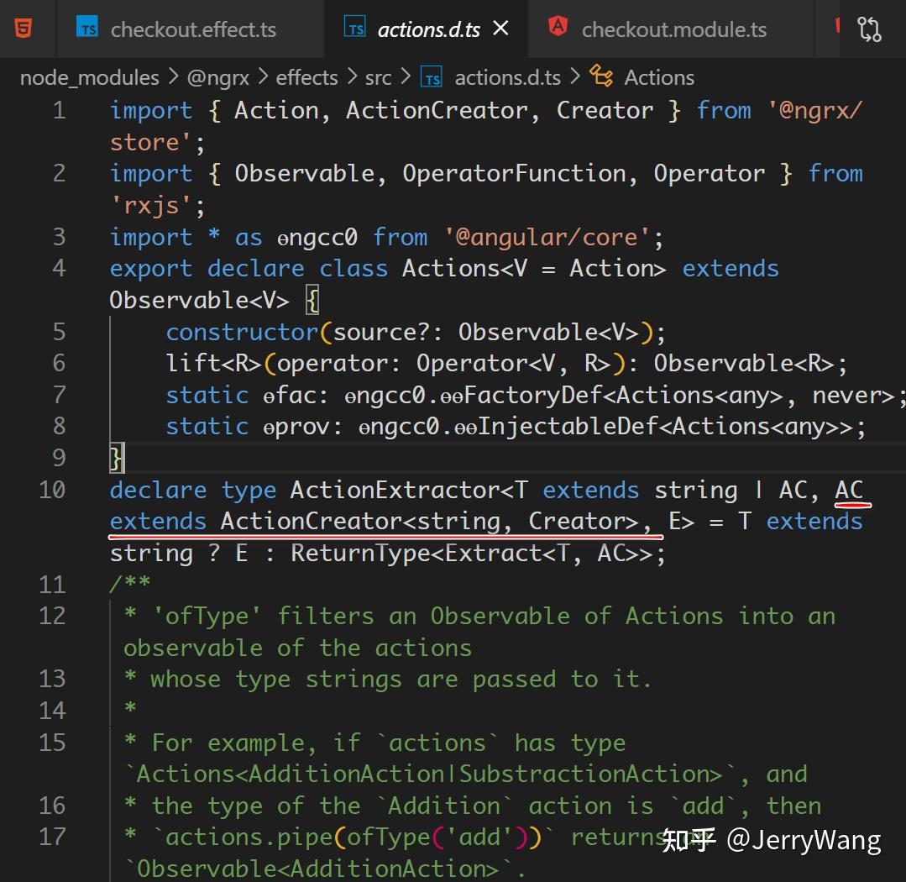The image size is (906, 882).
Task: Open the Actions symbol breadcrumb dropdown
Action: click(x=659, y=77)
